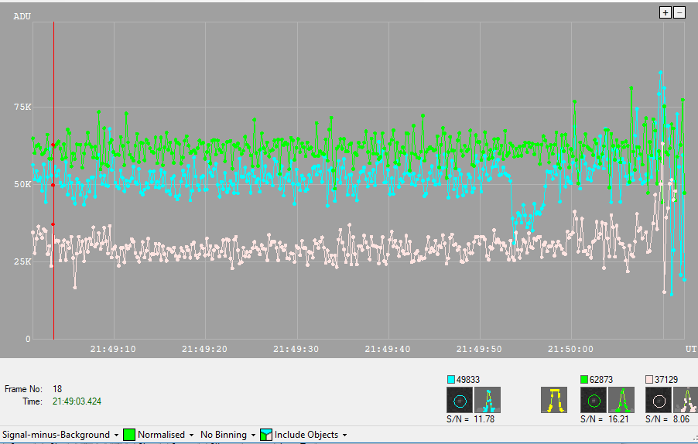Click the cyan star PSF profile icon
This screenshot has width=698, height=444.
488,400
